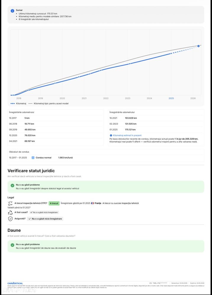Click the estimated mileage marker at chart end
The width and height of the screenshot is (212, 295).
(x=198, y=46)
